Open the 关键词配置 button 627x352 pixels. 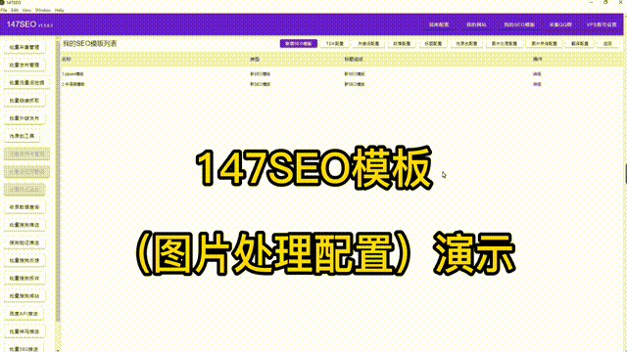pyautogui.click(x=368, y=43)
